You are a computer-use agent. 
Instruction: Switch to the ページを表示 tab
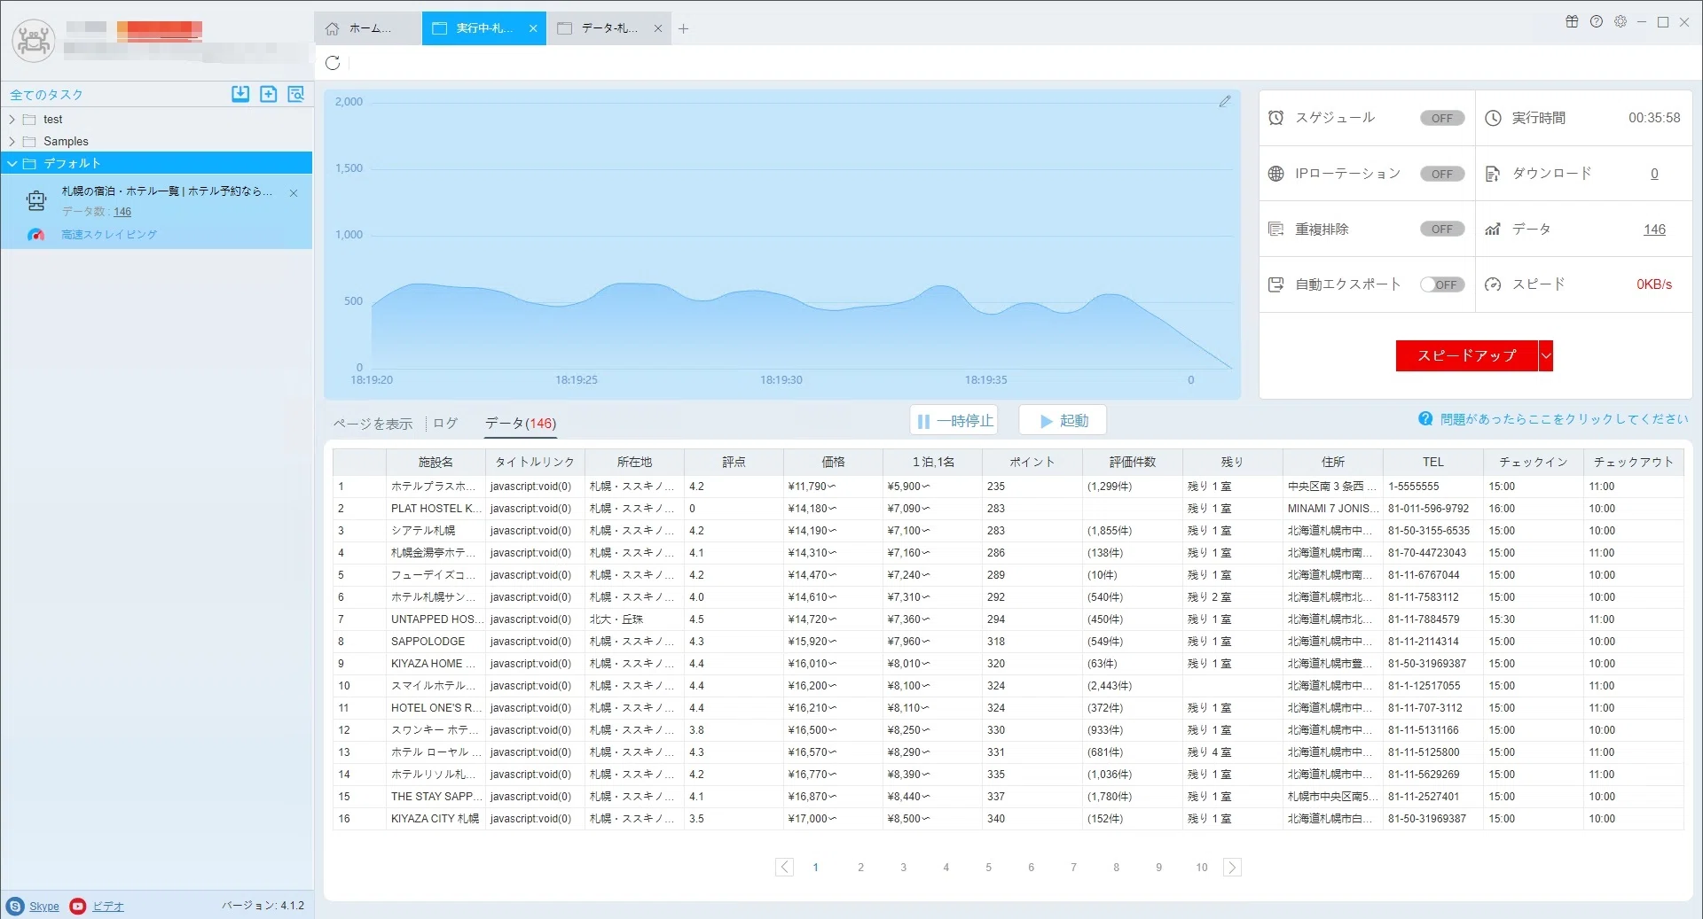click(373, 424)
